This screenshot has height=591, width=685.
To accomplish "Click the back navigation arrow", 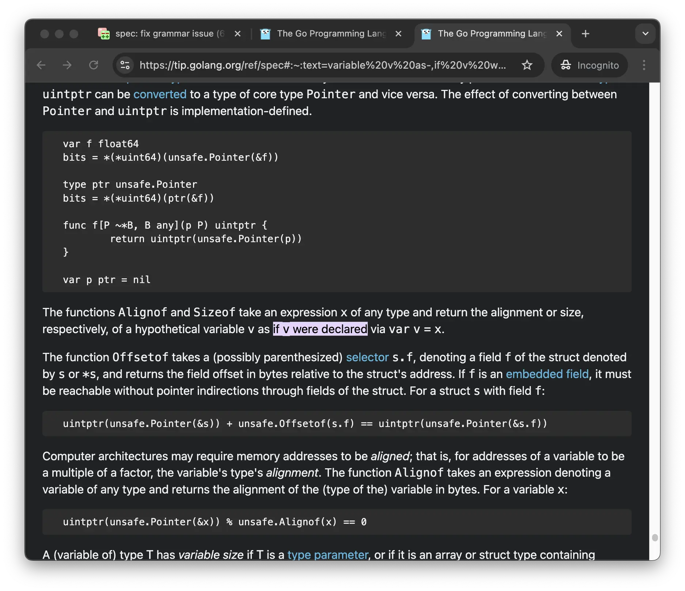I will 41,65.
